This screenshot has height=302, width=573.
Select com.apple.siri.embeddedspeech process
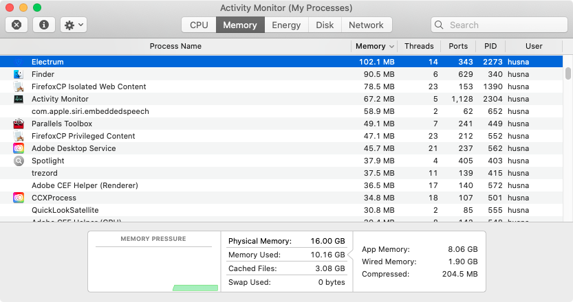tap(90, 111)
